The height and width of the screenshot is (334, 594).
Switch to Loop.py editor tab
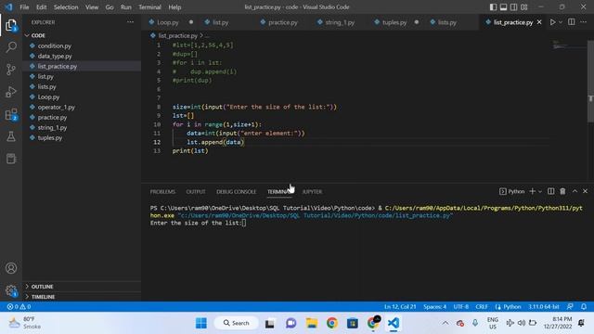tap(167, 22)
